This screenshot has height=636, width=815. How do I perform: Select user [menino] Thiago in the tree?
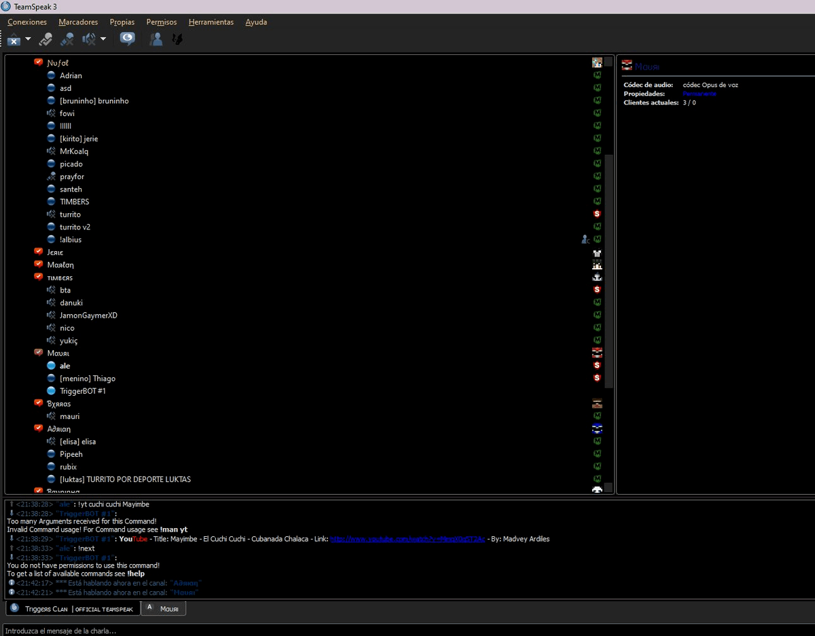(x=88, y=378)
